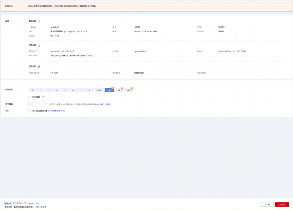The height and width of the screenshot is (211, 293).
Task: Select 9 months purchase duration
Action: click(x=99, y=90)
